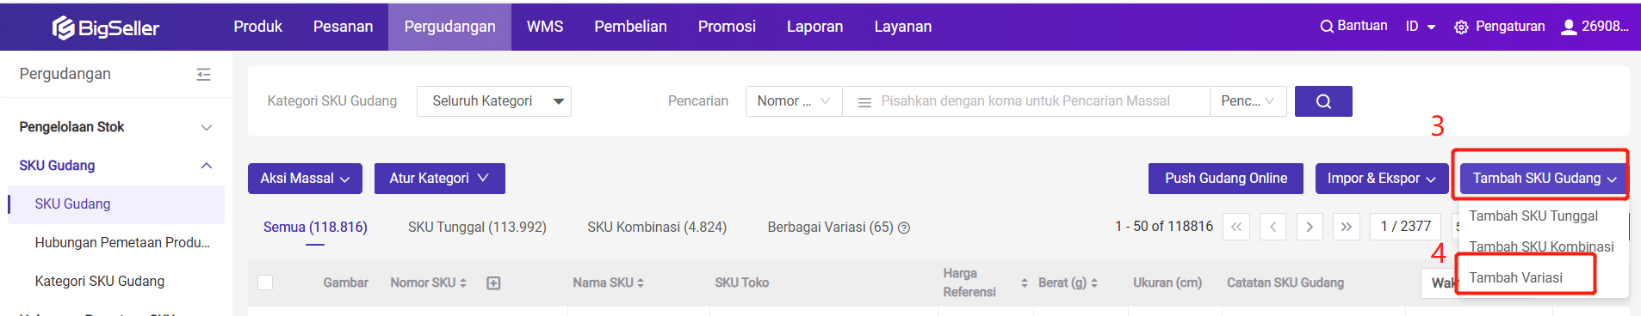The width and height of the screenshot is (1641, 316).
Task: Open Bantuan help search icon
Action: (1327, 27)
